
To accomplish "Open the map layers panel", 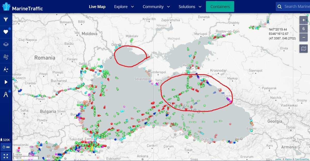I will 6,44.
